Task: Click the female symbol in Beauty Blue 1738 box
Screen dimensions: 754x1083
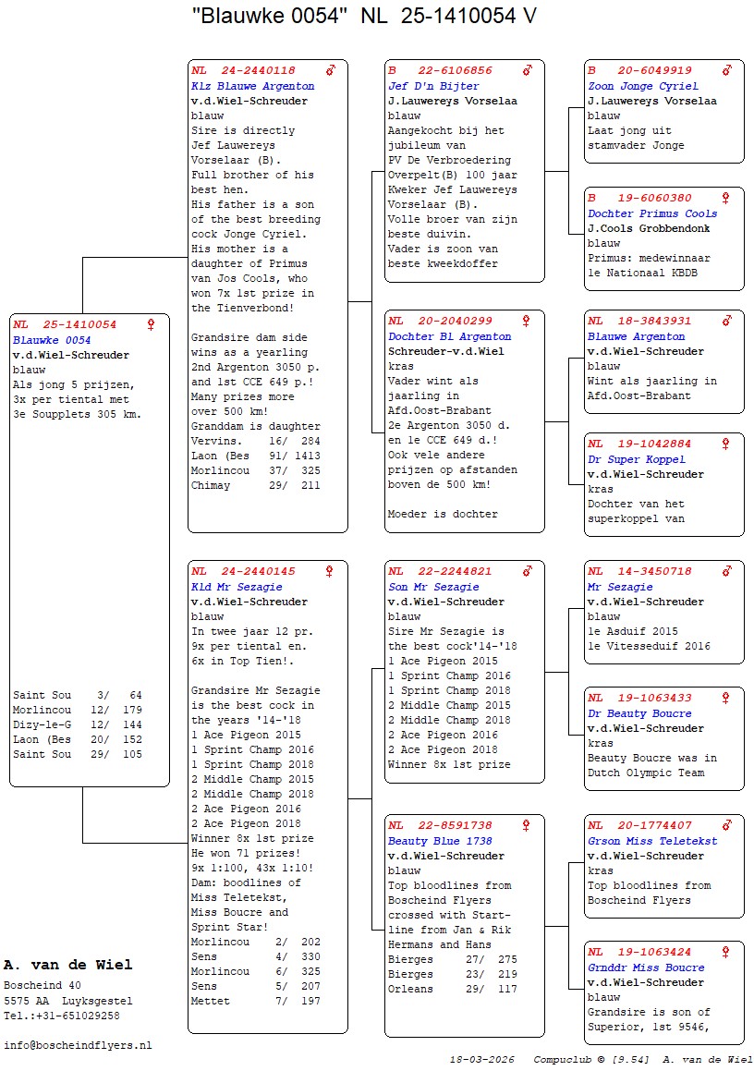Action: click(x=527, y=826)
